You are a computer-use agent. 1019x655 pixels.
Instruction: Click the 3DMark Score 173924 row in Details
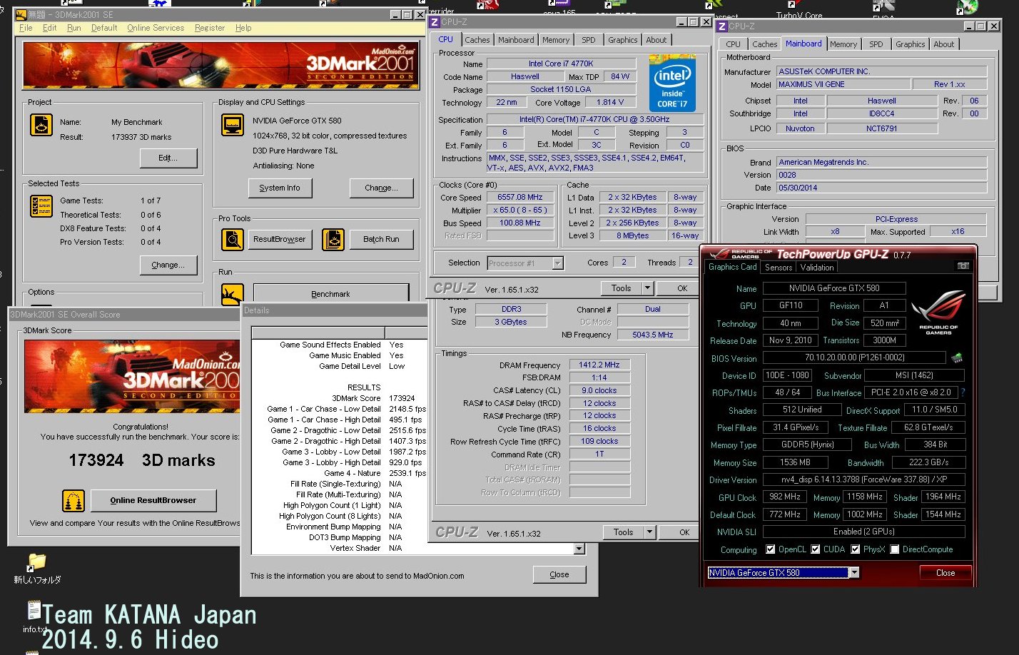pyautogui.click(x=338, y=398)
